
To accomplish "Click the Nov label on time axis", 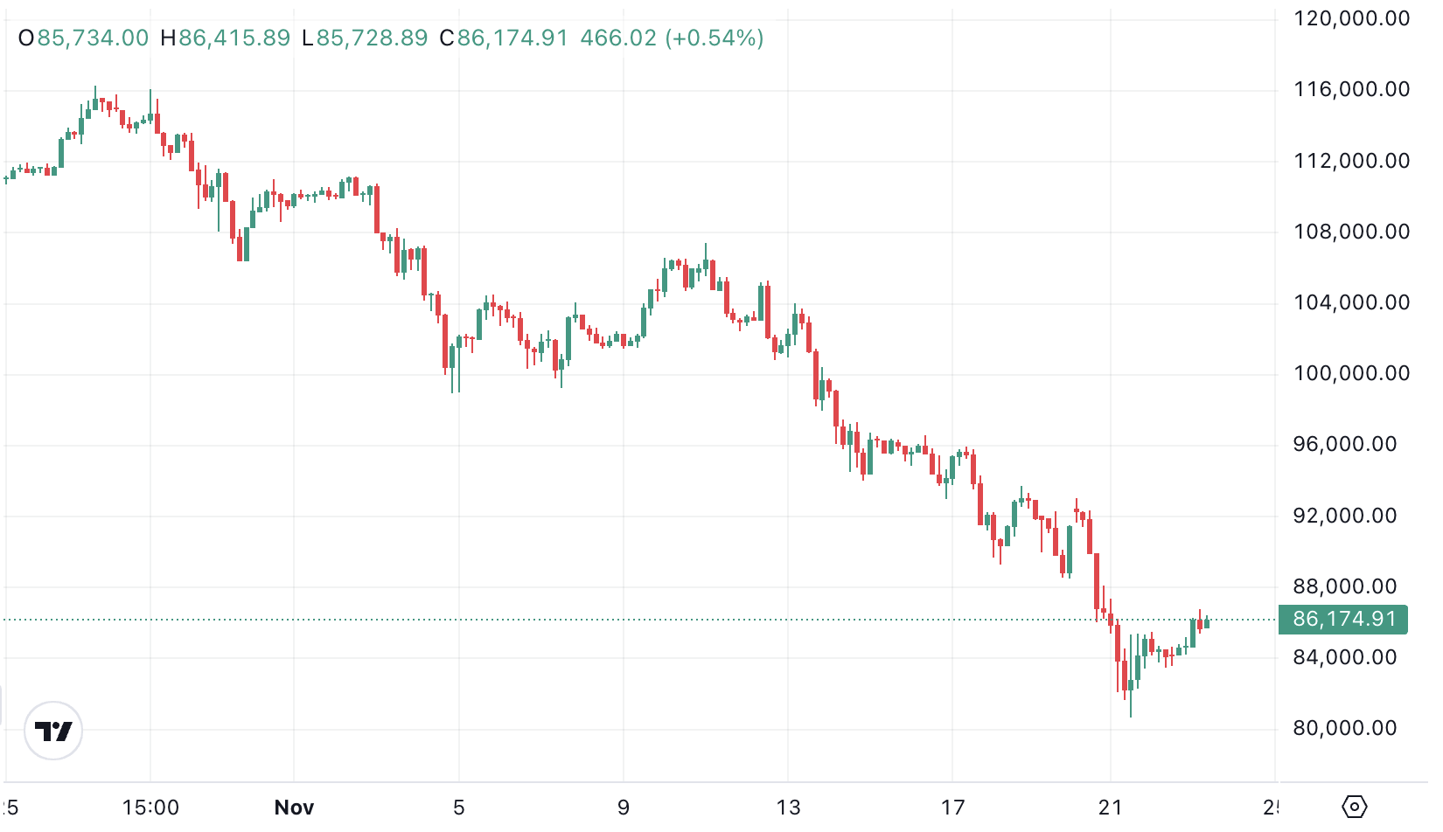I will (x=294, y=808).
